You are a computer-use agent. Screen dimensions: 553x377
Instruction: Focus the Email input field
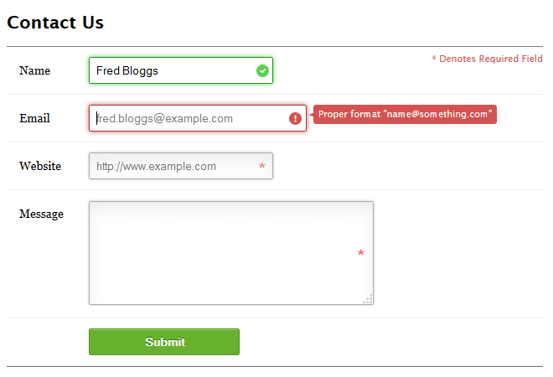[198, 118]
